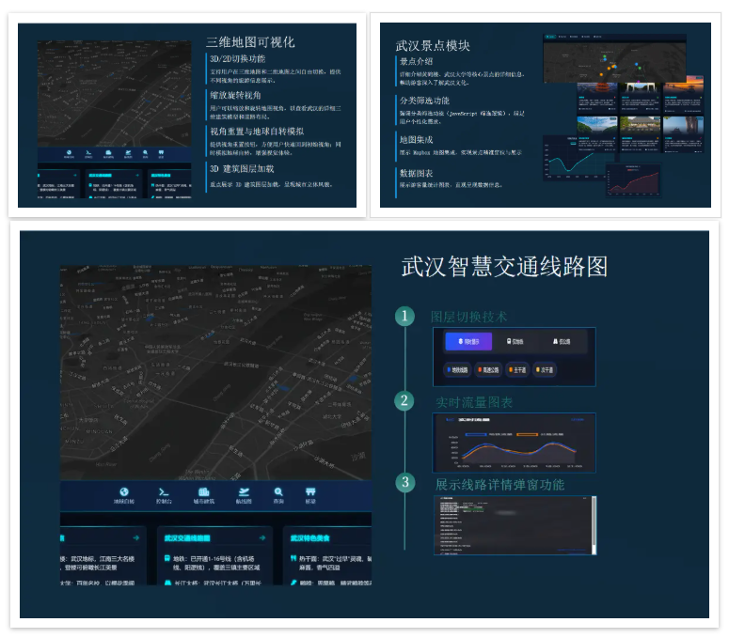This screenshot has width=729, height=638.
Task: Click the 数据图表 heading
Action: click(416, 173)
